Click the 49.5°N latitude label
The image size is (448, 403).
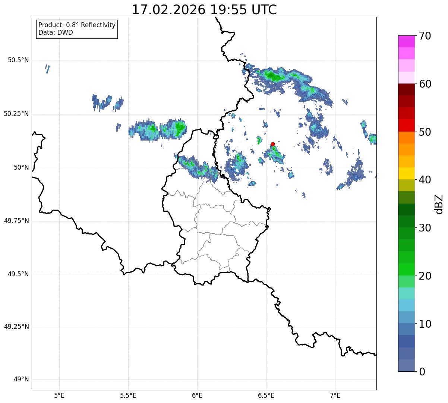18,274
